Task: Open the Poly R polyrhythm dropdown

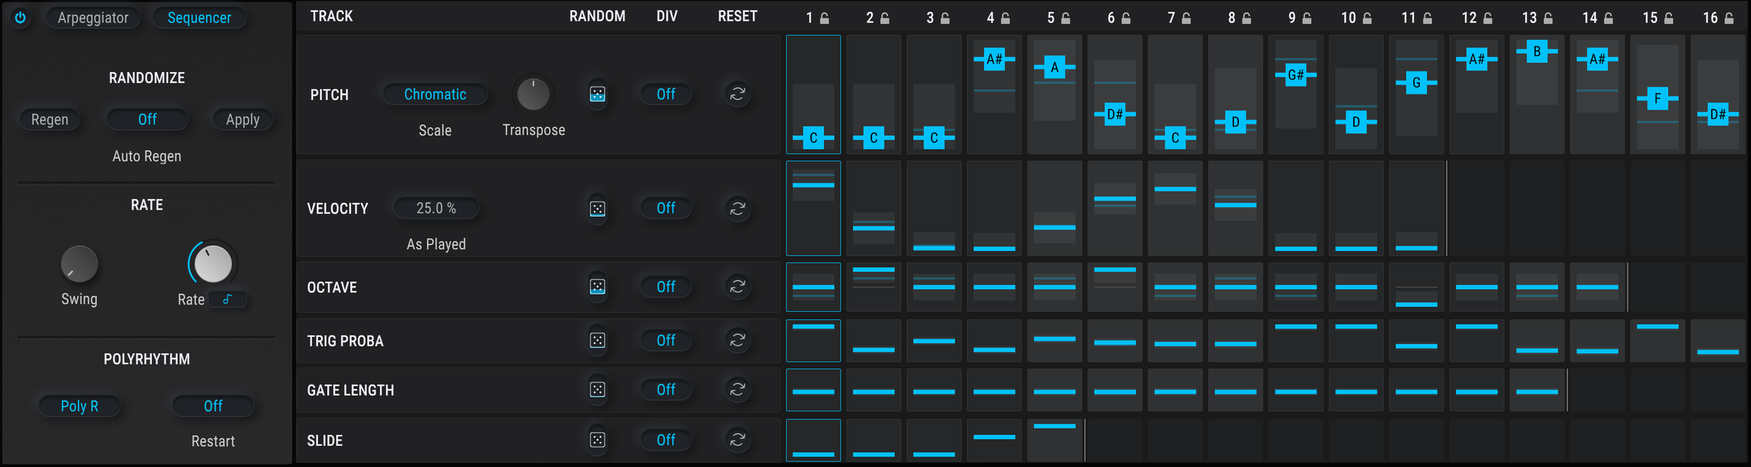Action: click(x=79, y=406)
